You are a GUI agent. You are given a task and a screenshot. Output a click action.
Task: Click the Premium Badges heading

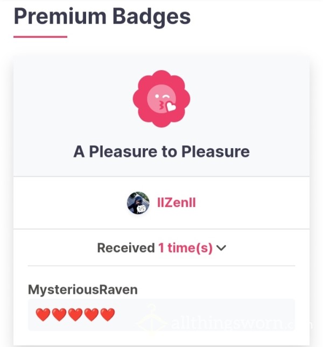102,17
